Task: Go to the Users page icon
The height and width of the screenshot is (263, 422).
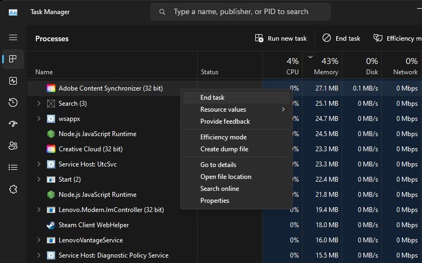Action: click(x=13, y=146)
